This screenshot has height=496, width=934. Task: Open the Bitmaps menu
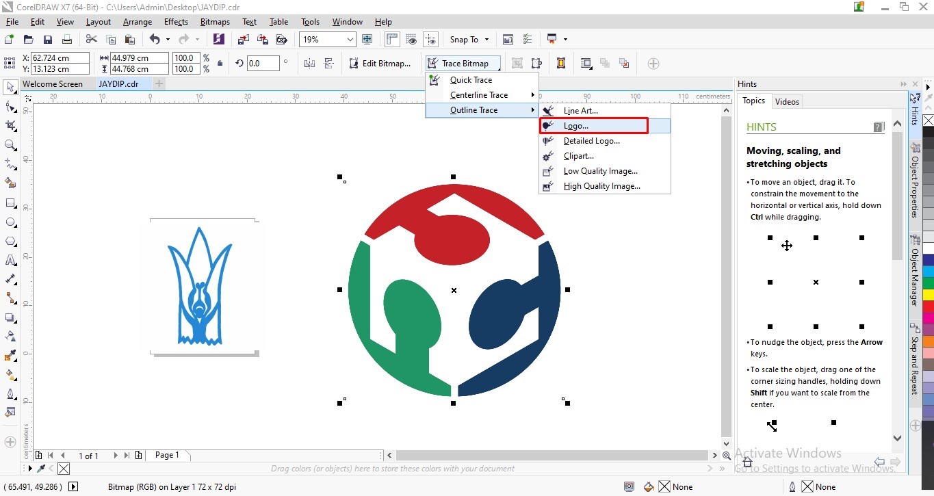215,22
